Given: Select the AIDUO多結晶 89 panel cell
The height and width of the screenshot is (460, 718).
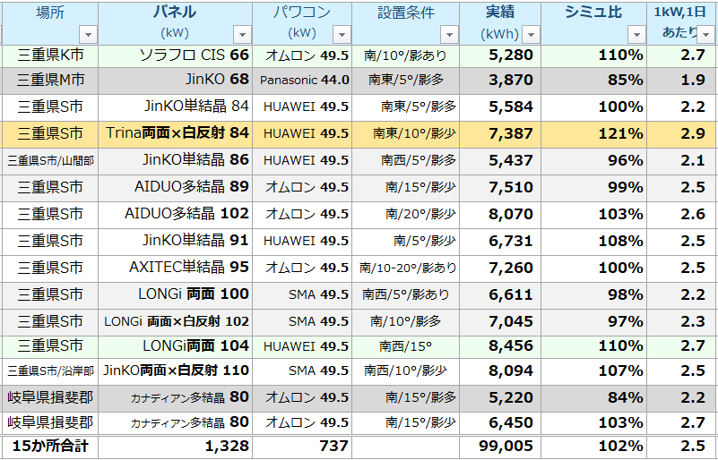Looking at the screenshot, I should (176, 187).
